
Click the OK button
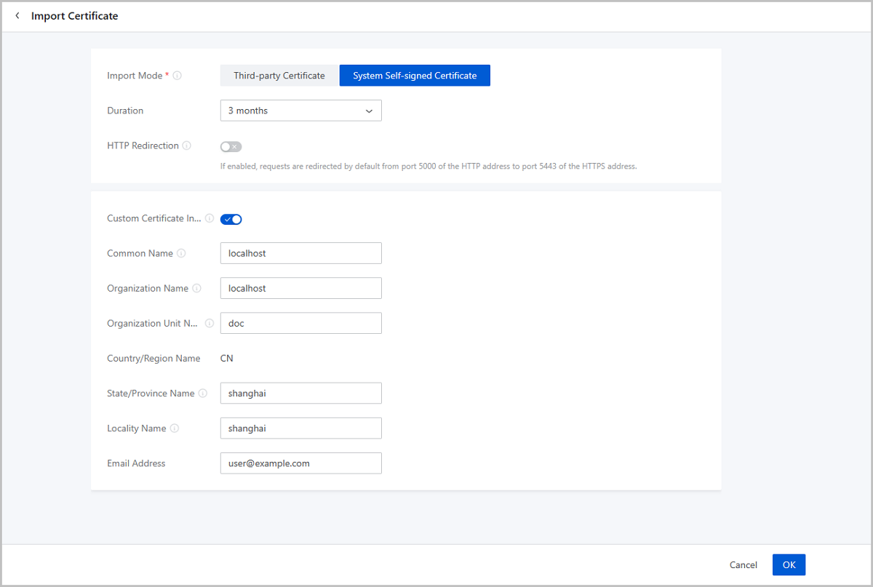(789, 564)
